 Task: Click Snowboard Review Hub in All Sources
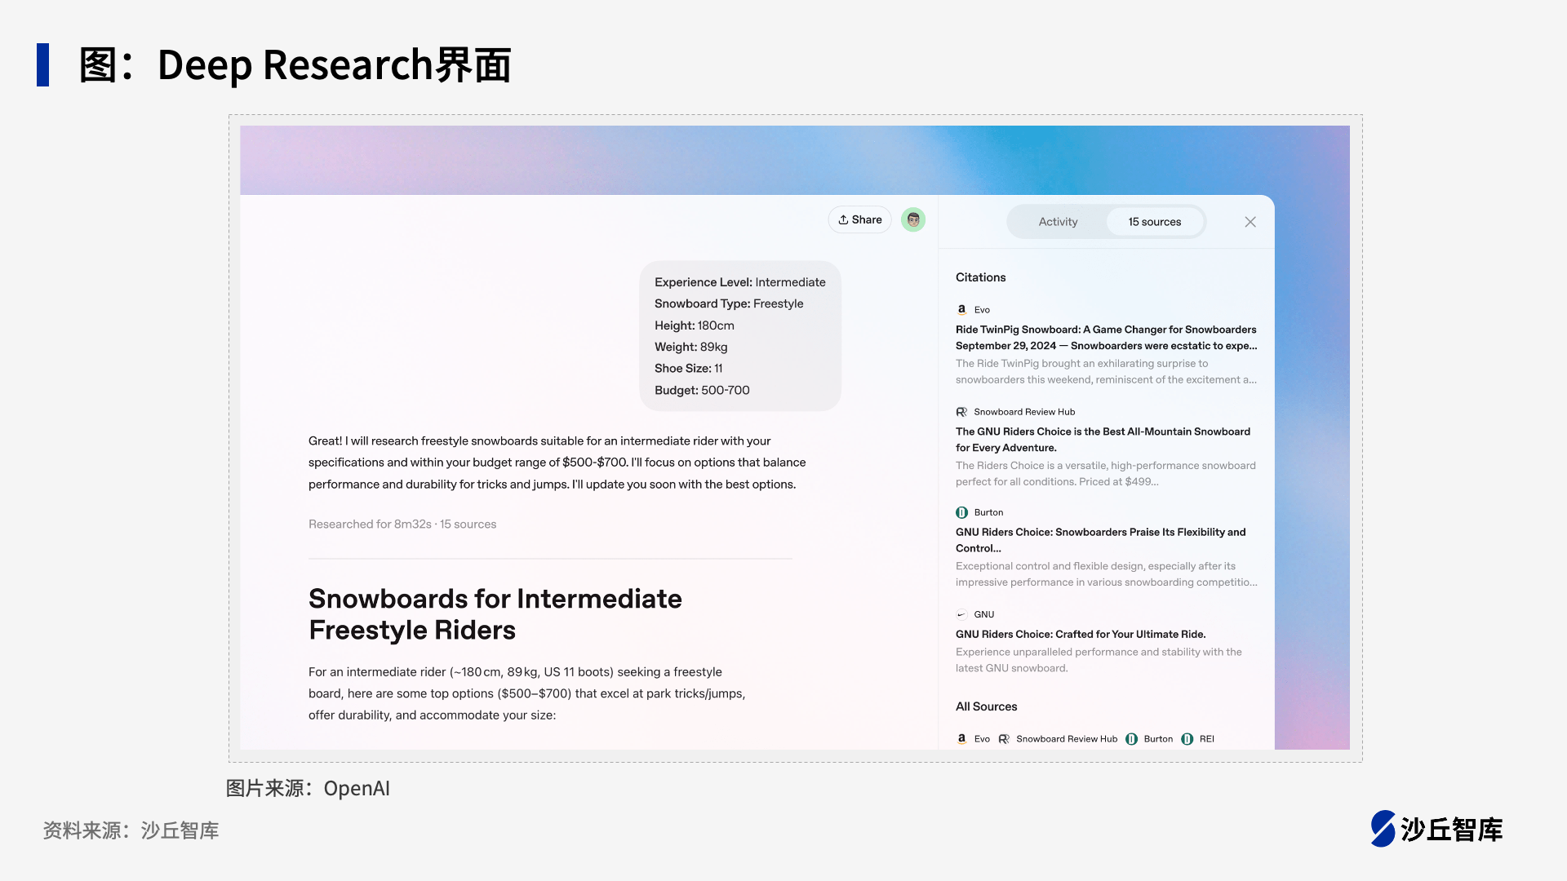[1066, 739]
